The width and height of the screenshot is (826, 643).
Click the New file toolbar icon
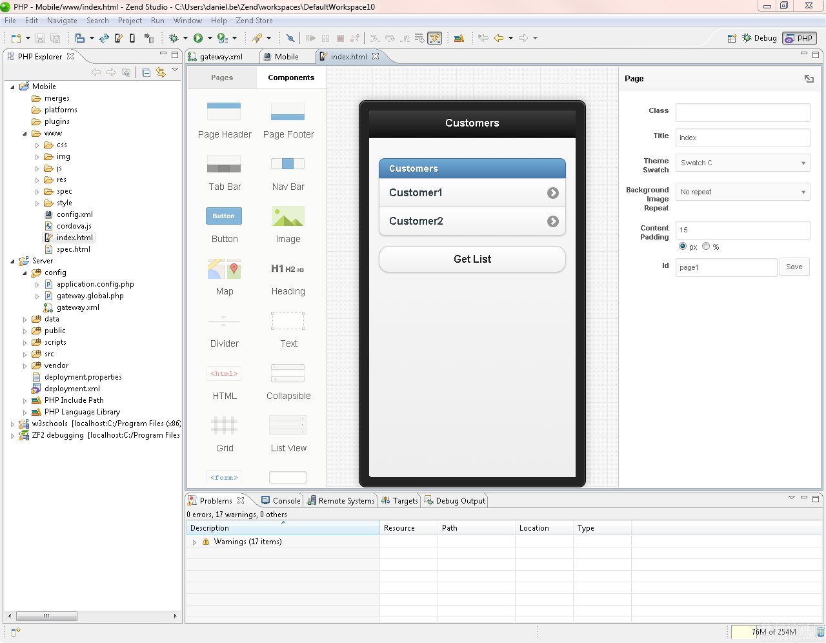(16, 38)
